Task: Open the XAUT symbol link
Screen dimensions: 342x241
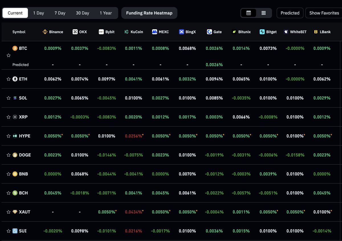Action: coord(25,212)
